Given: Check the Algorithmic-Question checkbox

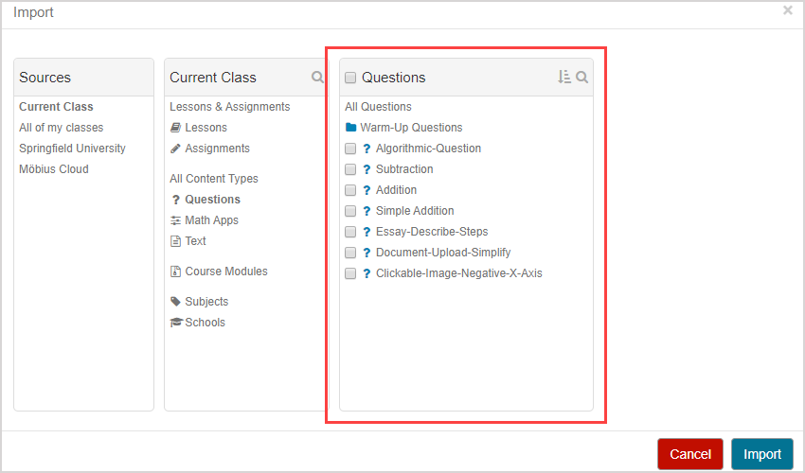Looking at the screenshot, I should (350, 149).
